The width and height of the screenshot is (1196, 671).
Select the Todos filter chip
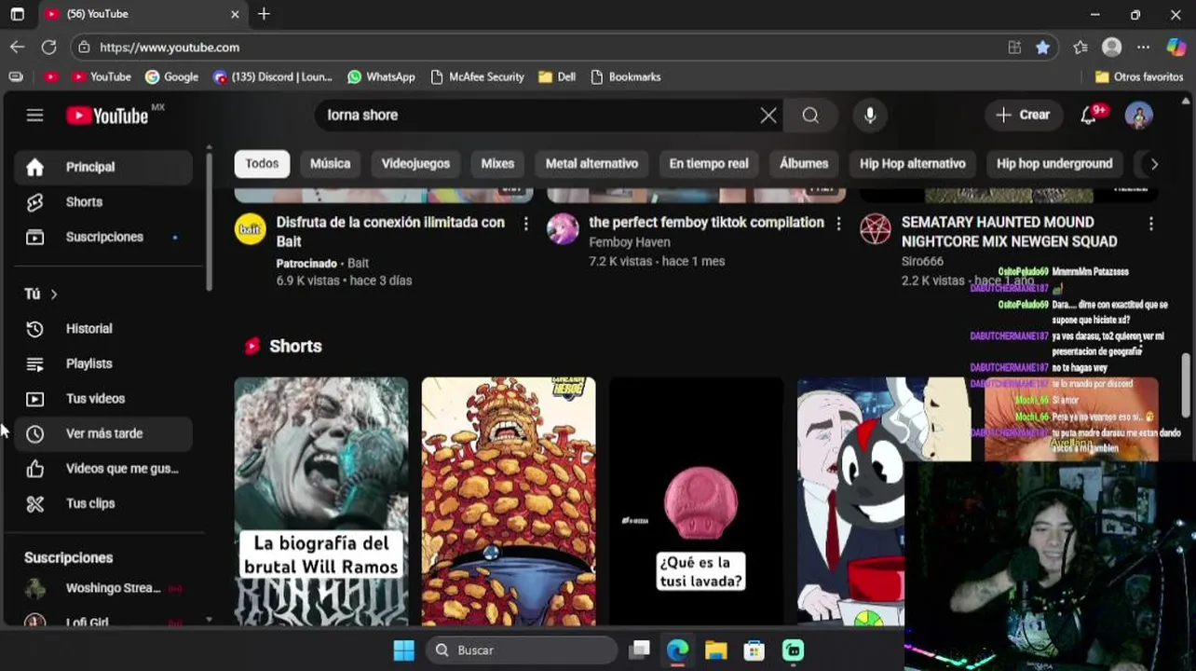(x=262, y=163)
